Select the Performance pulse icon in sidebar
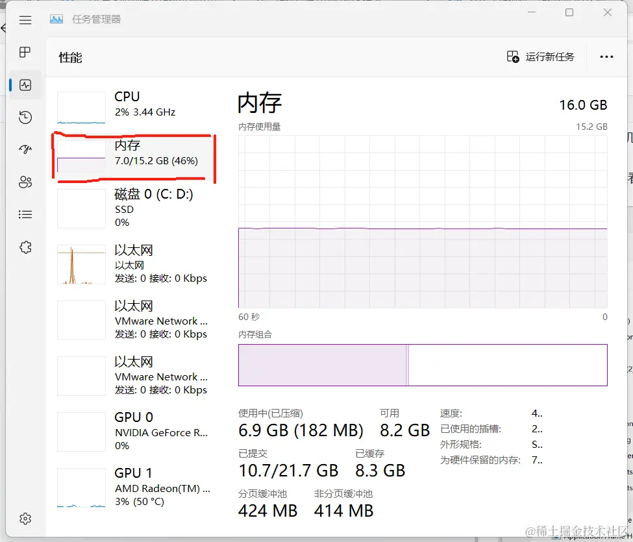633x542 pixels. (x=25, y=84)
